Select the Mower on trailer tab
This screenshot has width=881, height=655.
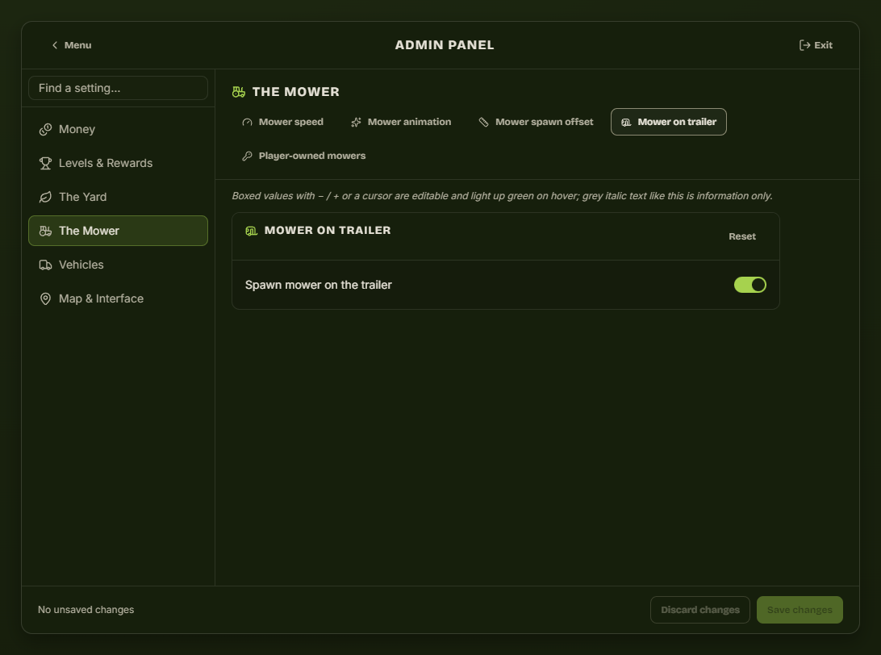(x=669, y=122)
